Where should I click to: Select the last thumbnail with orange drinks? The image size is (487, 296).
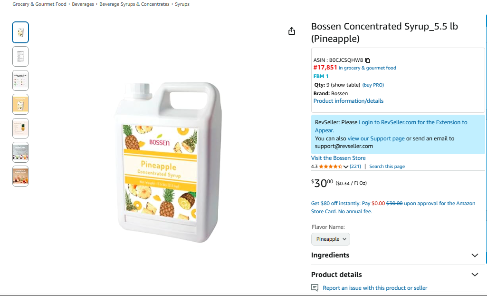point(20,176)
